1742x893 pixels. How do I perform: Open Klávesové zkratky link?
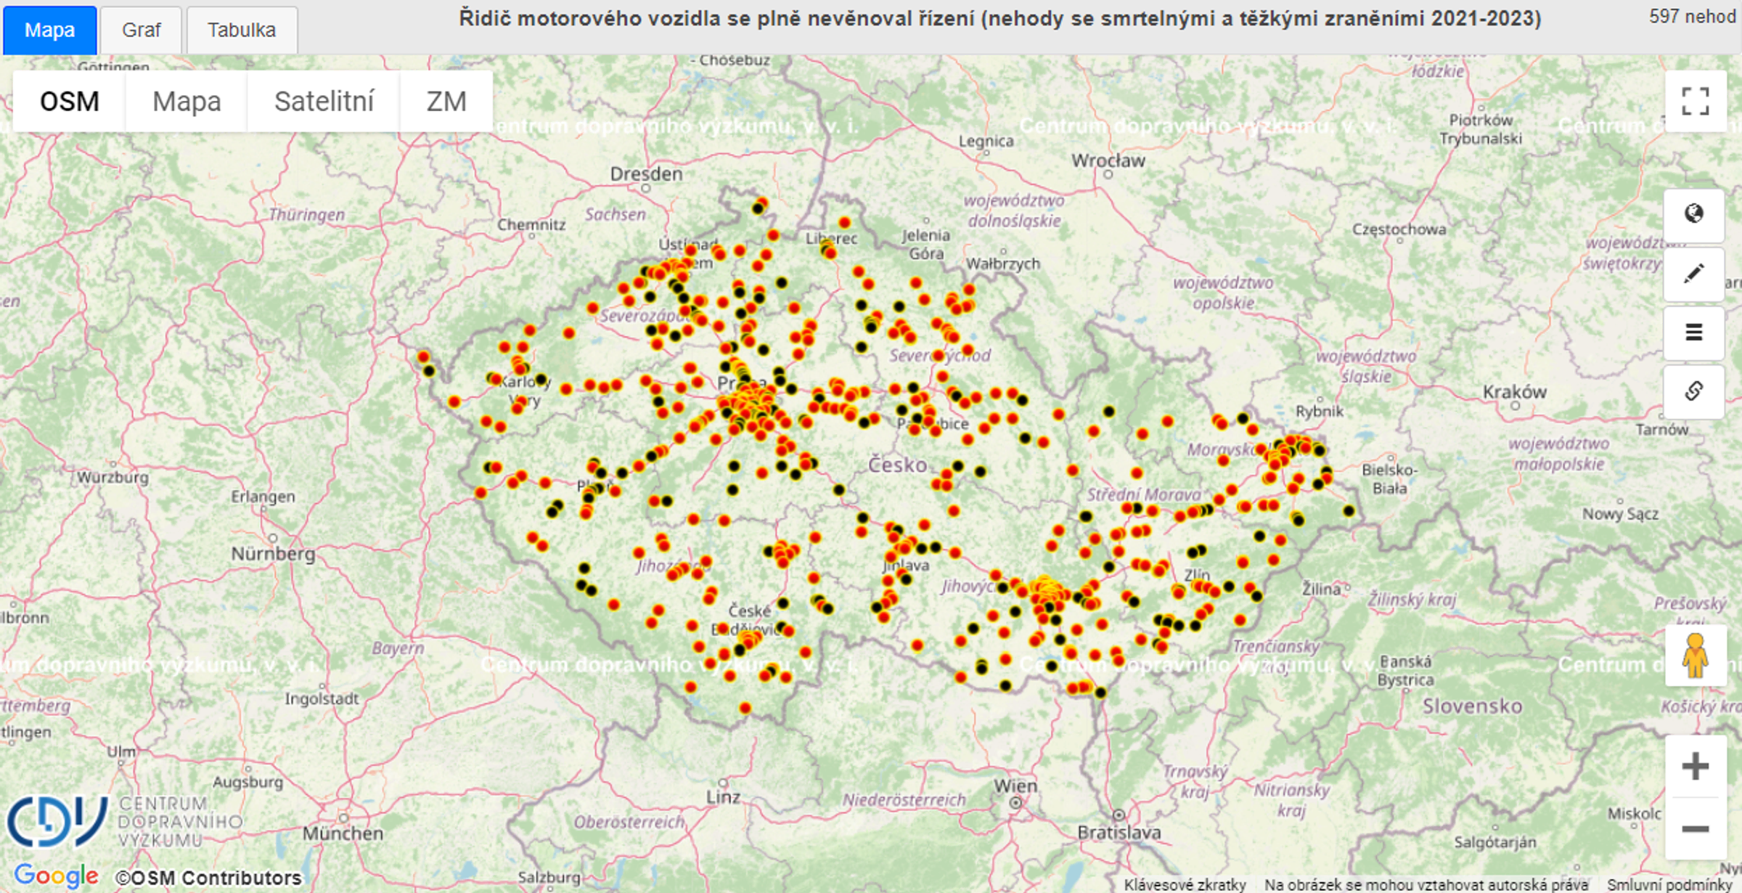[1185, 884]
